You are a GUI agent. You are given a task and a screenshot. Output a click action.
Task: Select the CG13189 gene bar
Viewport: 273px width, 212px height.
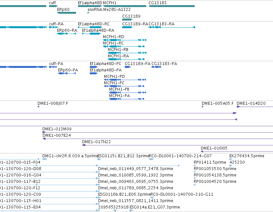(x=127, y=20)
